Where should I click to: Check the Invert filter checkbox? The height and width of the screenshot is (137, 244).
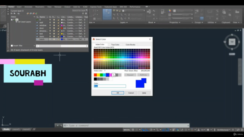[x=12, y=46]
